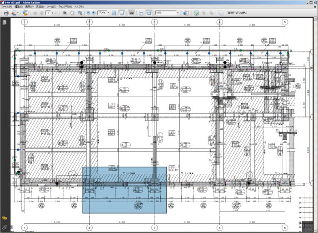This screenshot has width=318, height=233.
Task: Select the Hand pan tool
Action: coord(72,13)
